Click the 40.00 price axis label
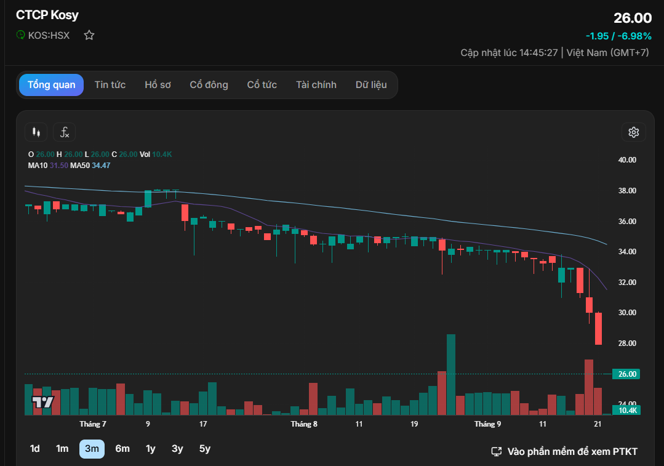Viewport: 664px width, 466px height. point(627,159)
